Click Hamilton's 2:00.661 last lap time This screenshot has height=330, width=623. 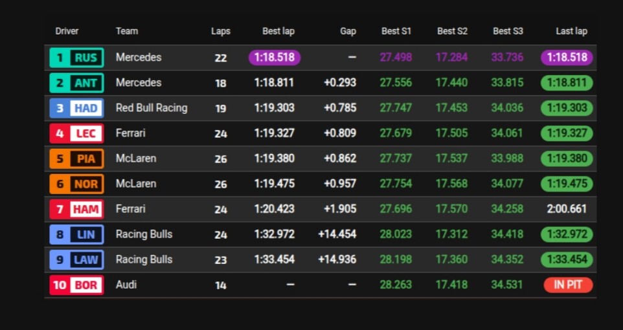(567, 209)
